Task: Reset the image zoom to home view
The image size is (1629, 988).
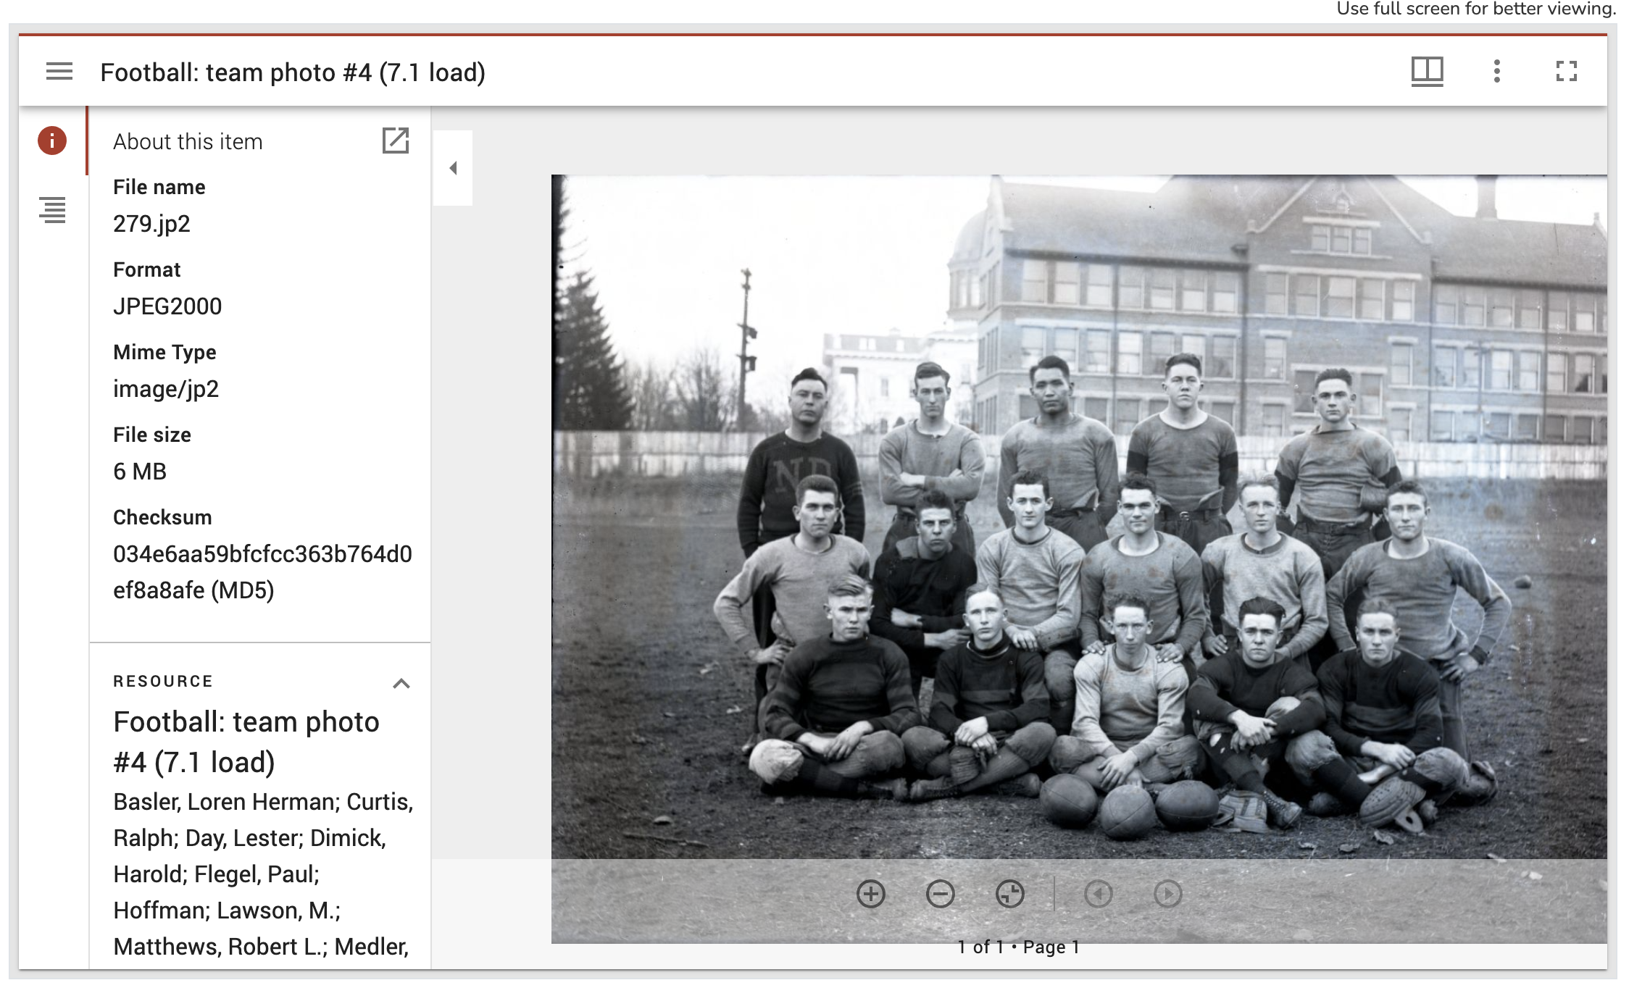Action: 1009,894
